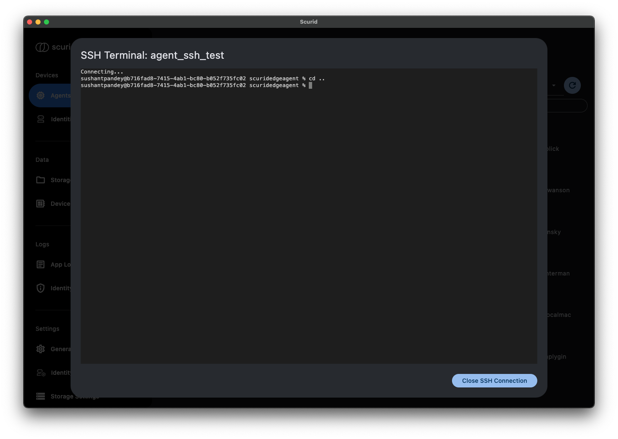Expand the dropdown arrow beside refresh icon
The height and width of the screenshot is (439, 618).
(x=554, y=85)
